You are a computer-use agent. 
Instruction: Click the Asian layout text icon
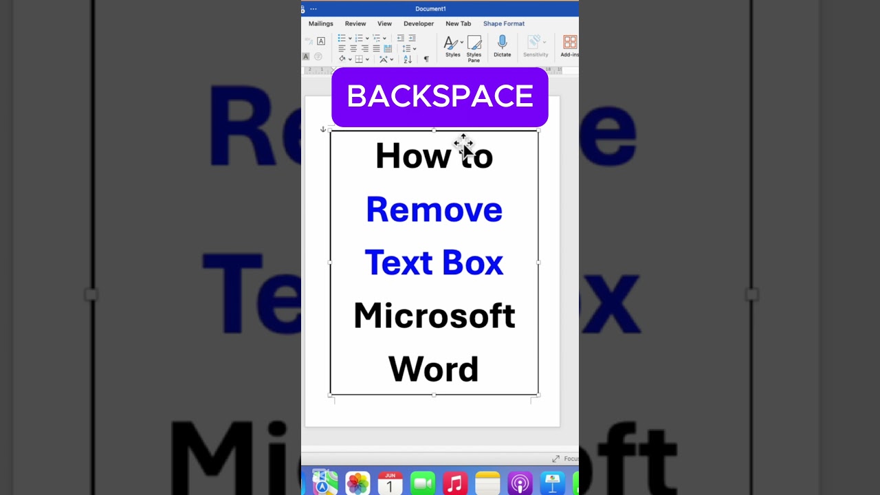coord(384,60)
